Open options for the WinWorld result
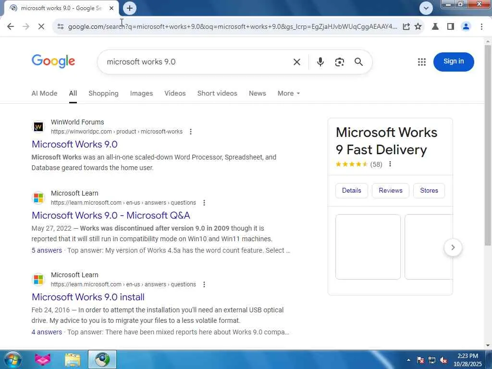 190,132
